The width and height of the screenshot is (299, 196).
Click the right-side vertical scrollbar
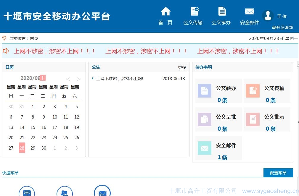coord(298,121)
